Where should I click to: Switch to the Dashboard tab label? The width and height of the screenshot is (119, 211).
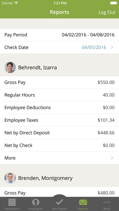(12, 209)
